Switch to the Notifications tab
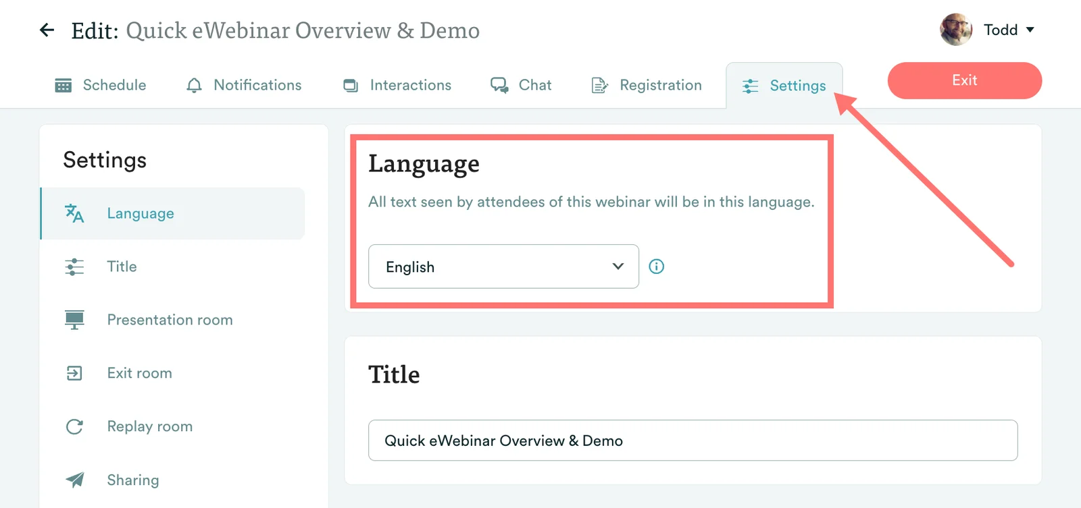 click(x=244, y=86)
